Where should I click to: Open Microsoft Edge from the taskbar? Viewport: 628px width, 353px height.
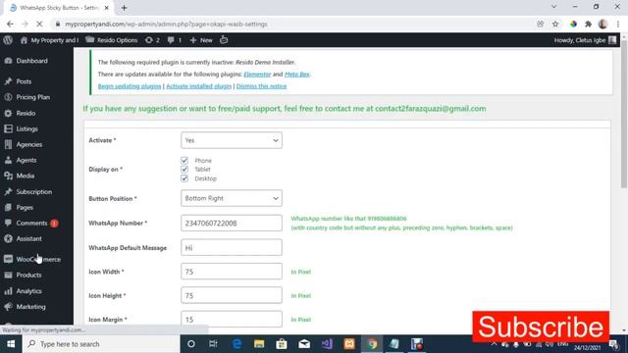tap(236, 344)
